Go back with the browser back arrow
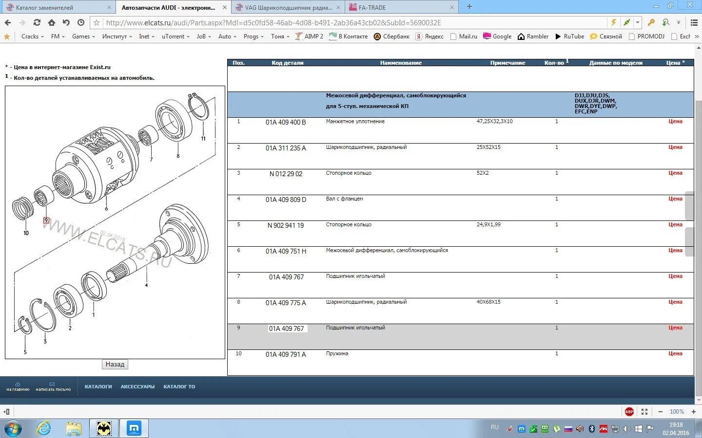 point(8,22)
